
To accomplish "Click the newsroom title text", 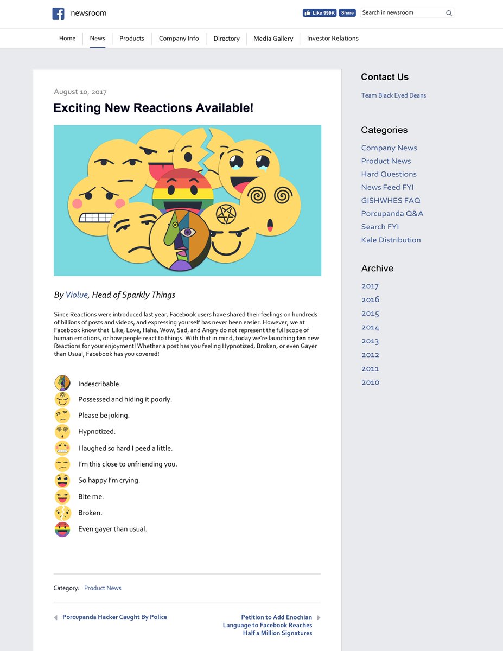I will click(x=88, y=13).
